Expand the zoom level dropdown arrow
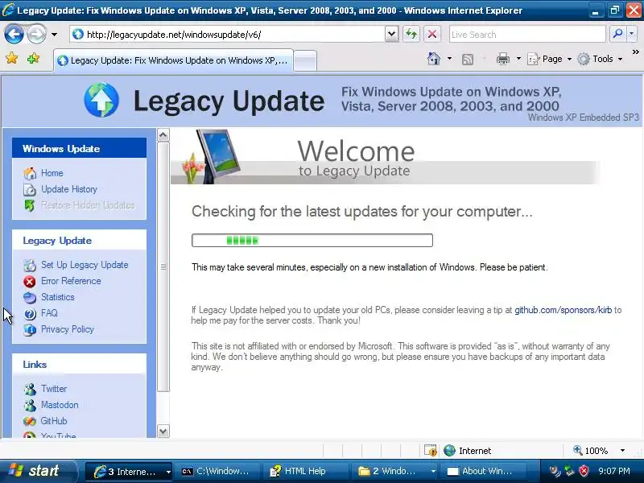 point(622,451)
